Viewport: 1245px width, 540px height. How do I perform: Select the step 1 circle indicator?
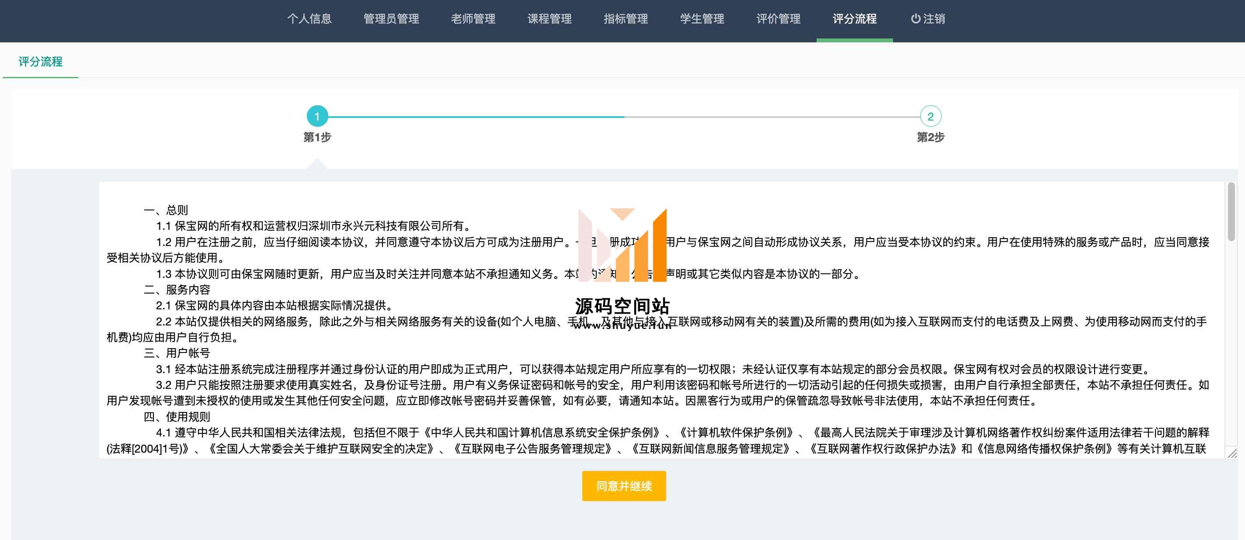(317, 116)
